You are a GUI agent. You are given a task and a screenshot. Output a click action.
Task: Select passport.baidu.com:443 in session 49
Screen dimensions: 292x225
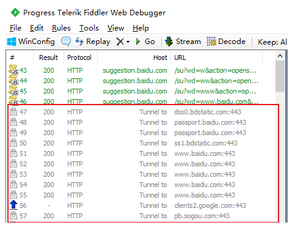210,133
